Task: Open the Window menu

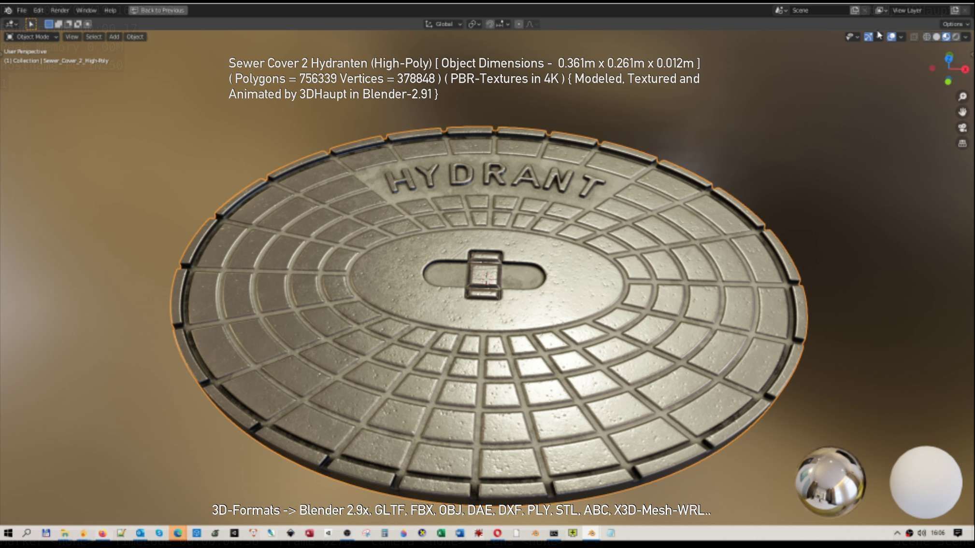Action: [86, 10]
